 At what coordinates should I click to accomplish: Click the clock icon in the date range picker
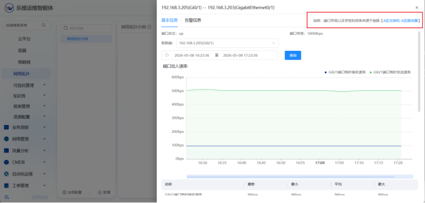pos(167,55)
